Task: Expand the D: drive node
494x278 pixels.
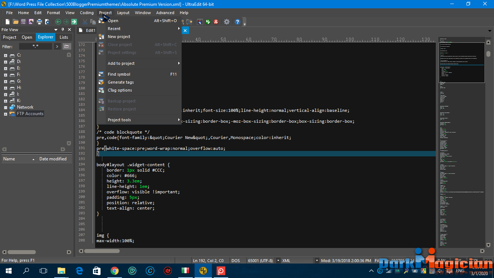Action: pos(5,62)
